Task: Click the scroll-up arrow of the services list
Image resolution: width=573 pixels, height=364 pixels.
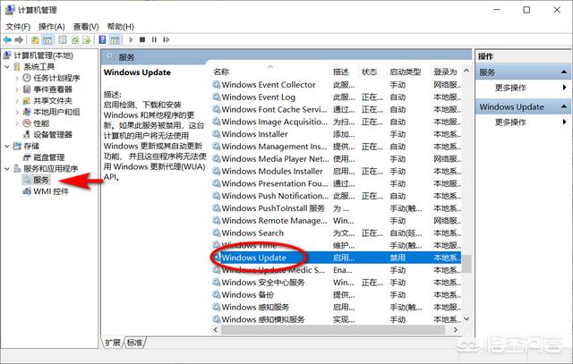Action: click(466, 71)
